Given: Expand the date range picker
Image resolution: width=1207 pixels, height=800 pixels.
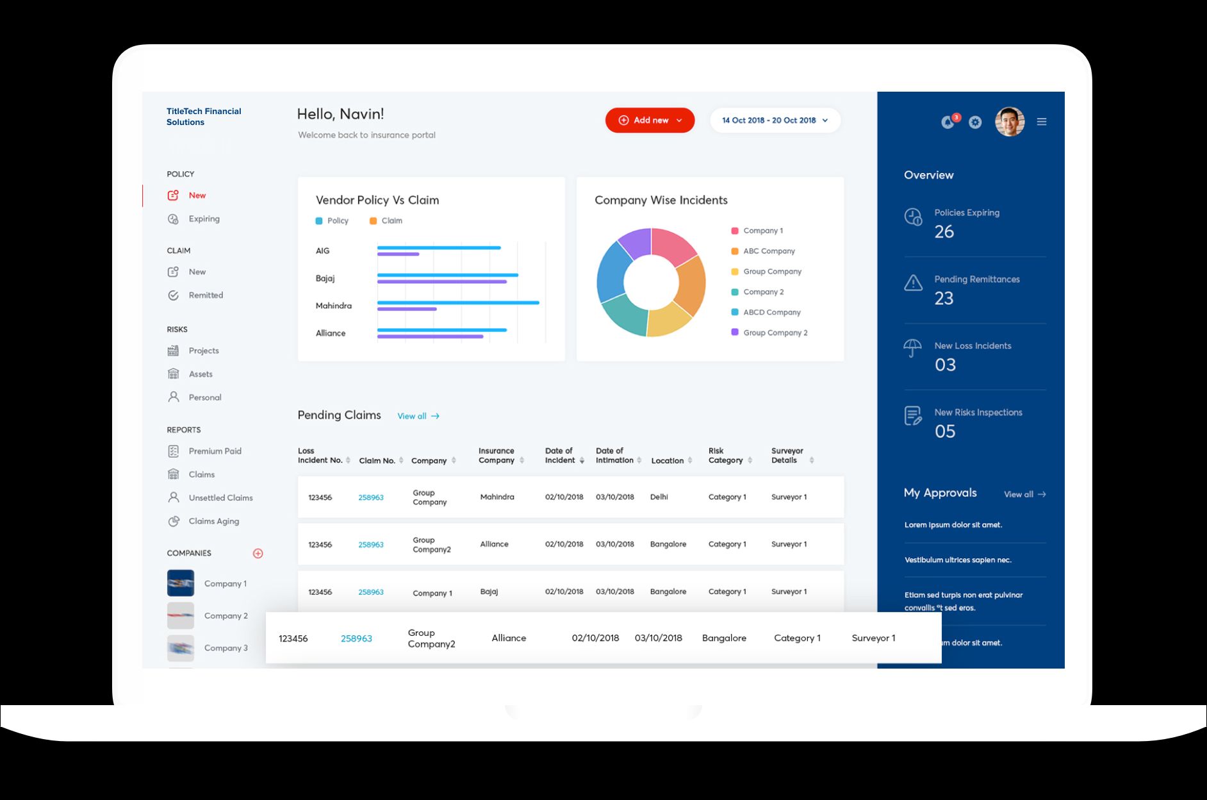Looking at the screenshot, I should (x=775, y=121).
